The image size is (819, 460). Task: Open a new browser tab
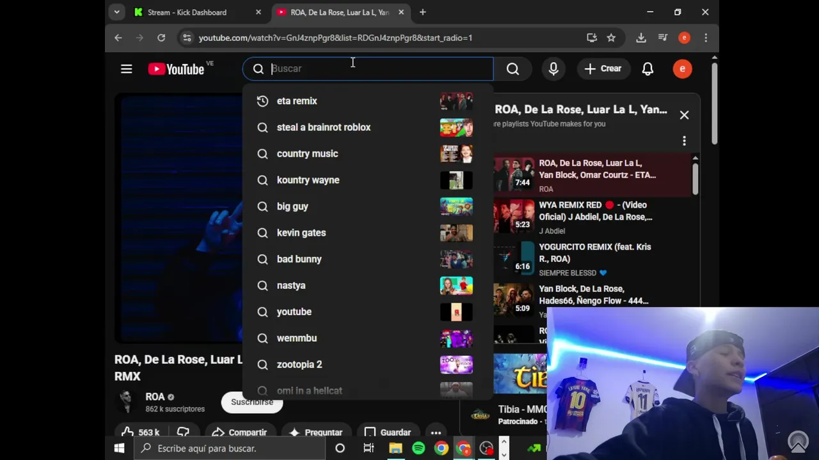[x=422, y=12]
